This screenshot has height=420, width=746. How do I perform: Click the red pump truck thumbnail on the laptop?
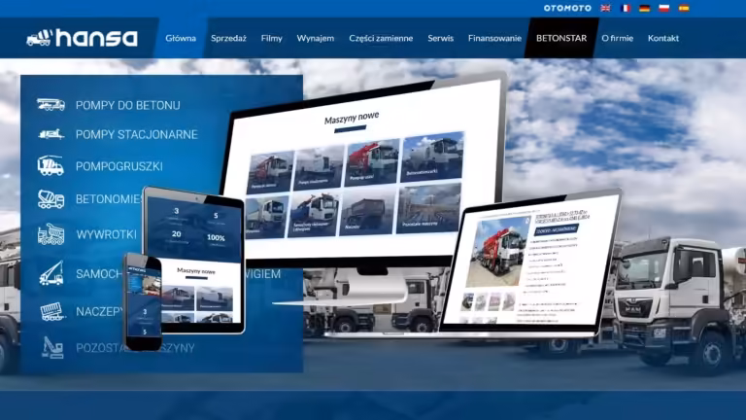pos(497,253)
